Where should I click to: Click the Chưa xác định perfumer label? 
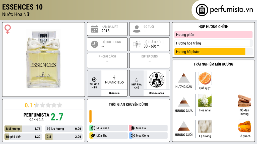tap(157, 93)
